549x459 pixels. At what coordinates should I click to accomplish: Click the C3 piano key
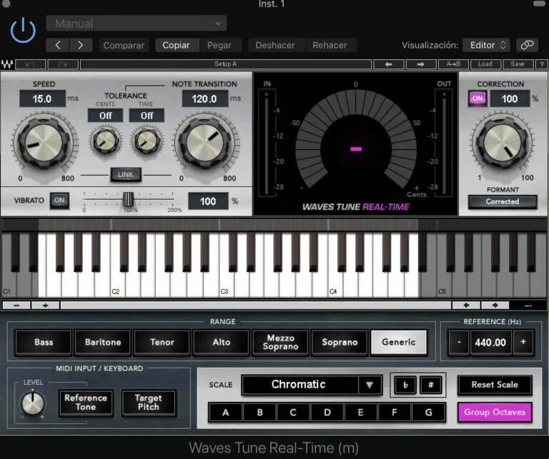(x=227, y=283)
